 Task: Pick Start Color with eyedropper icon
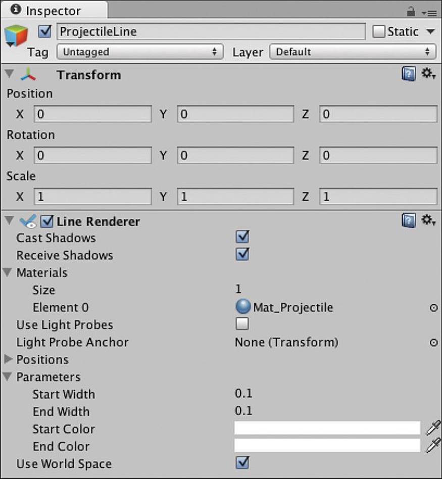(433, 427)
